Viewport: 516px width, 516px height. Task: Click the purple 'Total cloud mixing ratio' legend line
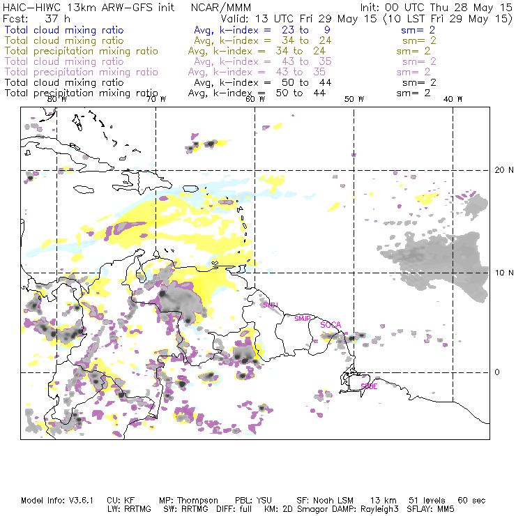click(64, 61)
